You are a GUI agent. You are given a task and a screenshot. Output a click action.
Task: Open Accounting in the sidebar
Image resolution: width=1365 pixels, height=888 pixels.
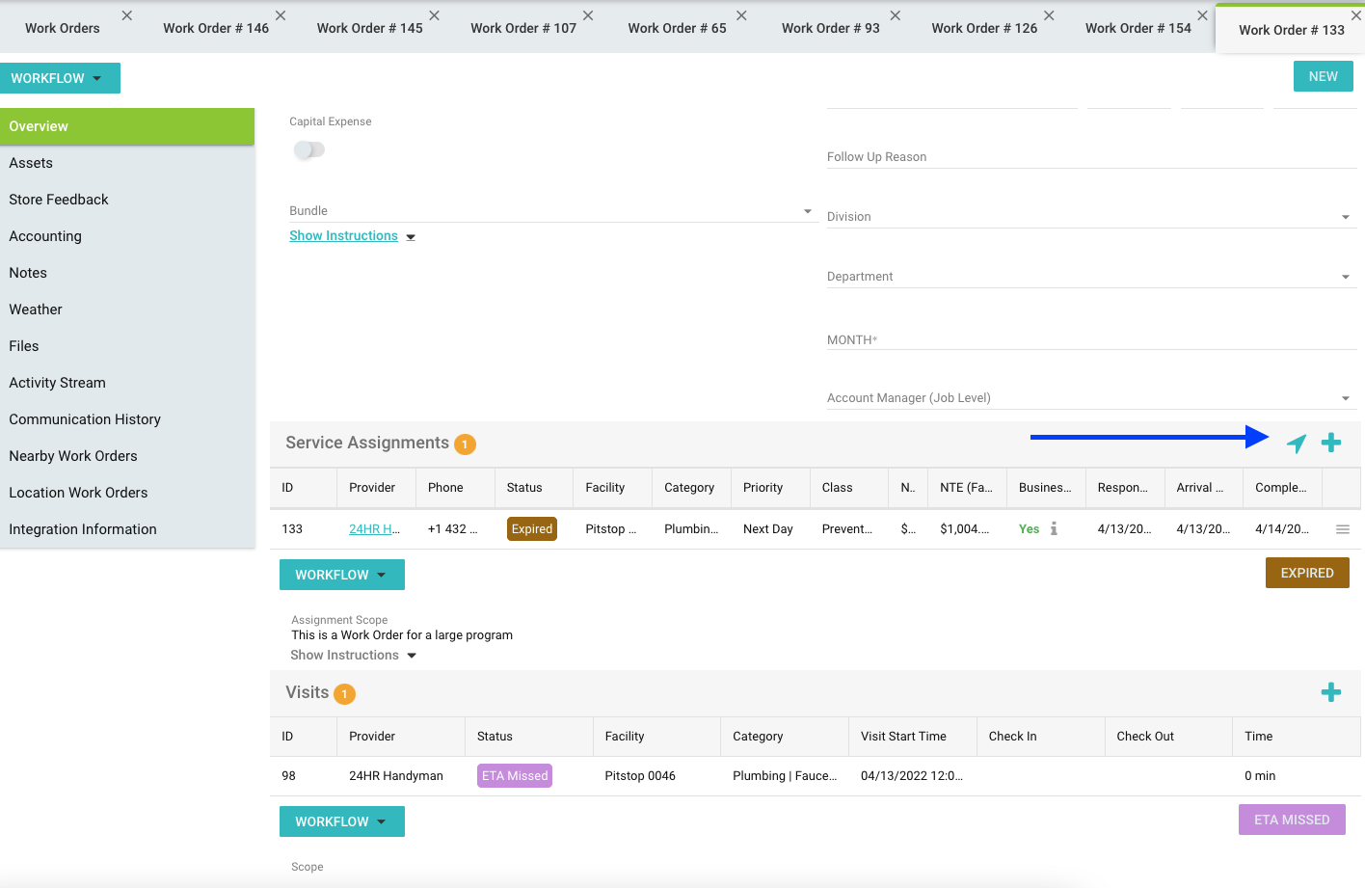[x=127, y=236]
